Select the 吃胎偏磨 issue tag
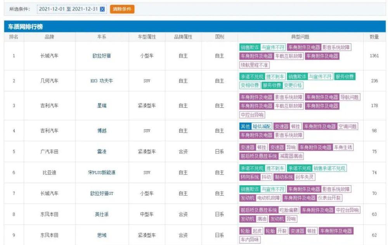This screenshot has width=388, height=245. [289, 210]
